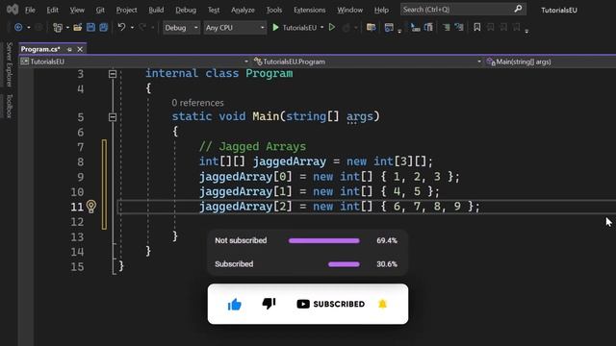Click the Open File folder icon

point(77,28)
